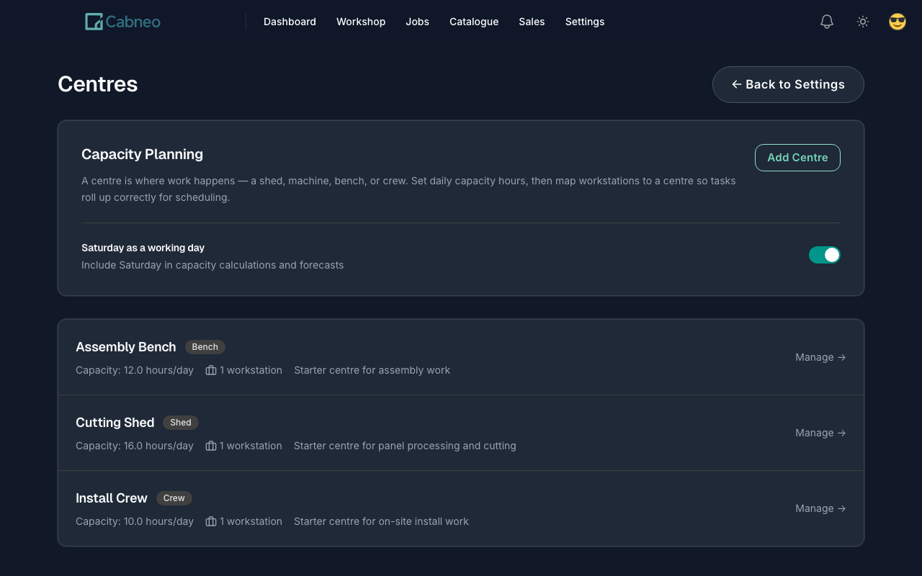Click the Assembly Bench workstation briefcase icon
Viewport: 922px width, 576px height.
tap(211, 370)
